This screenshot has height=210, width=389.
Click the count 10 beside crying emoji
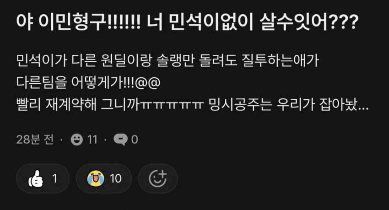point(116,178)
